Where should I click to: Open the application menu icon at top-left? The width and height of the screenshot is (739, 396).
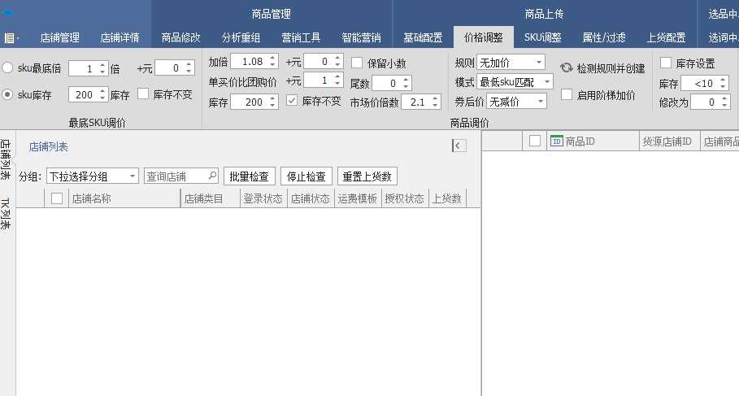pos(10,37)
